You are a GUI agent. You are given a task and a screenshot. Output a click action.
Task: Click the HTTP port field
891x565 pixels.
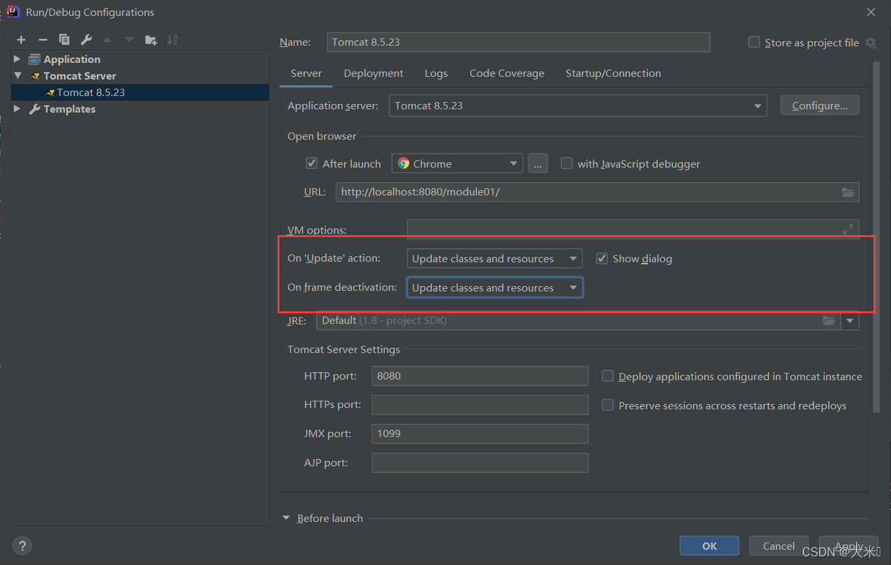(480, 376)
